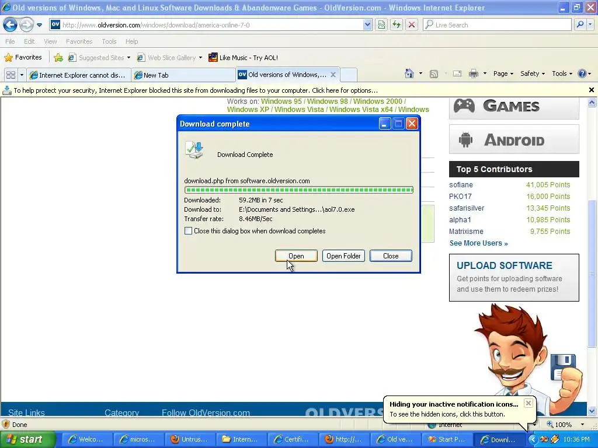Show Quick Tabs thumbnail view
Viewport: 598px width, 448px height.
point(11,75)
